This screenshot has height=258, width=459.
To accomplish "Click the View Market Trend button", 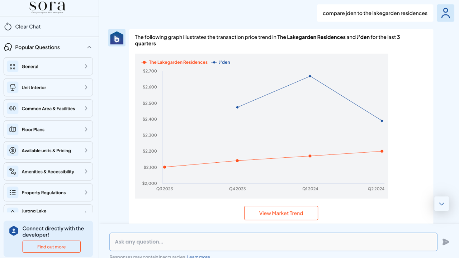I will coord(281,213).
